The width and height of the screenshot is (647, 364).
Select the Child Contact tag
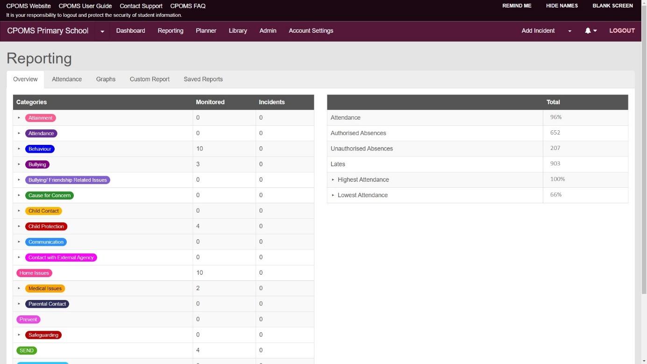point(43,211)
